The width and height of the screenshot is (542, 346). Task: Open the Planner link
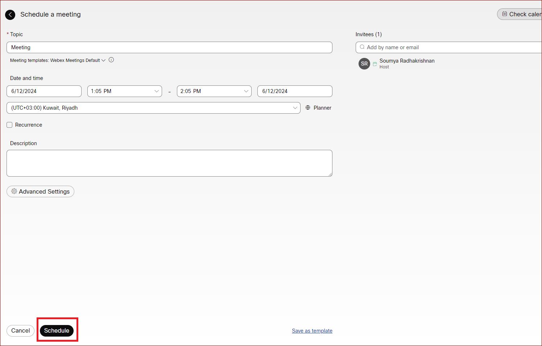[x=322, y=108]
